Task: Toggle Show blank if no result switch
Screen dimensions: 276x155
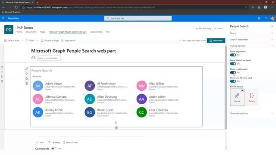Action: point(233,64)
